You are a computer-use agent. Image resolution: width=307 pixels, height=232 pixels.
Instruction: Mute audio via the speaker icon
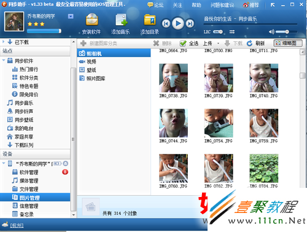(271, 32)
